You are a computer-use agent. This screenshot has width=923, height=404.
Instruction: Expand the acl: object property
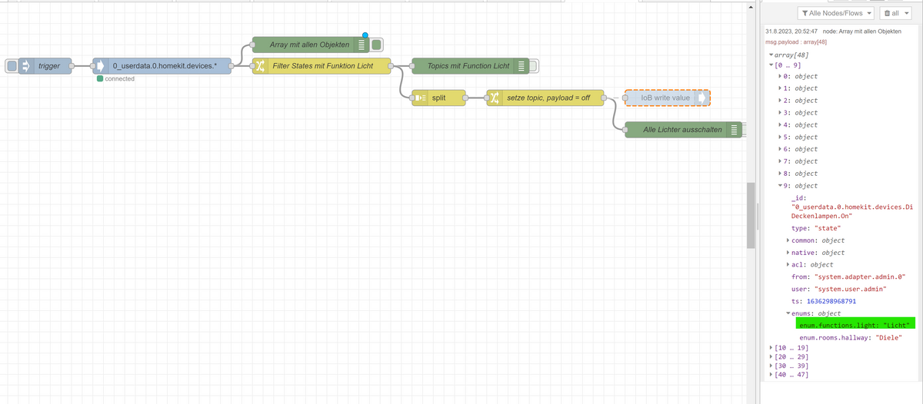click(788, 265)
